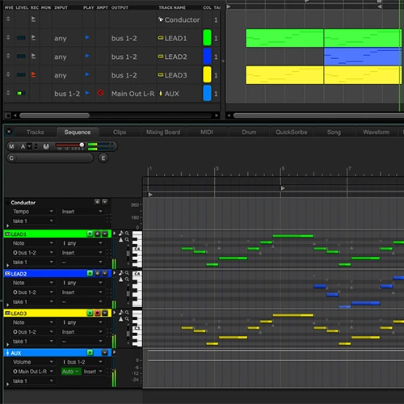This screenshot has width=404, height=404.
Task: Click the green color swatch for LEAD1
Action: [207, 37]
